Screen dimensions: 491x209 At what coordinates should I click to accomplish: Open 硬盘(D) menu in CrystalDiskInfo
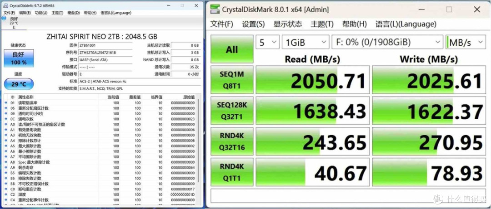74,13
